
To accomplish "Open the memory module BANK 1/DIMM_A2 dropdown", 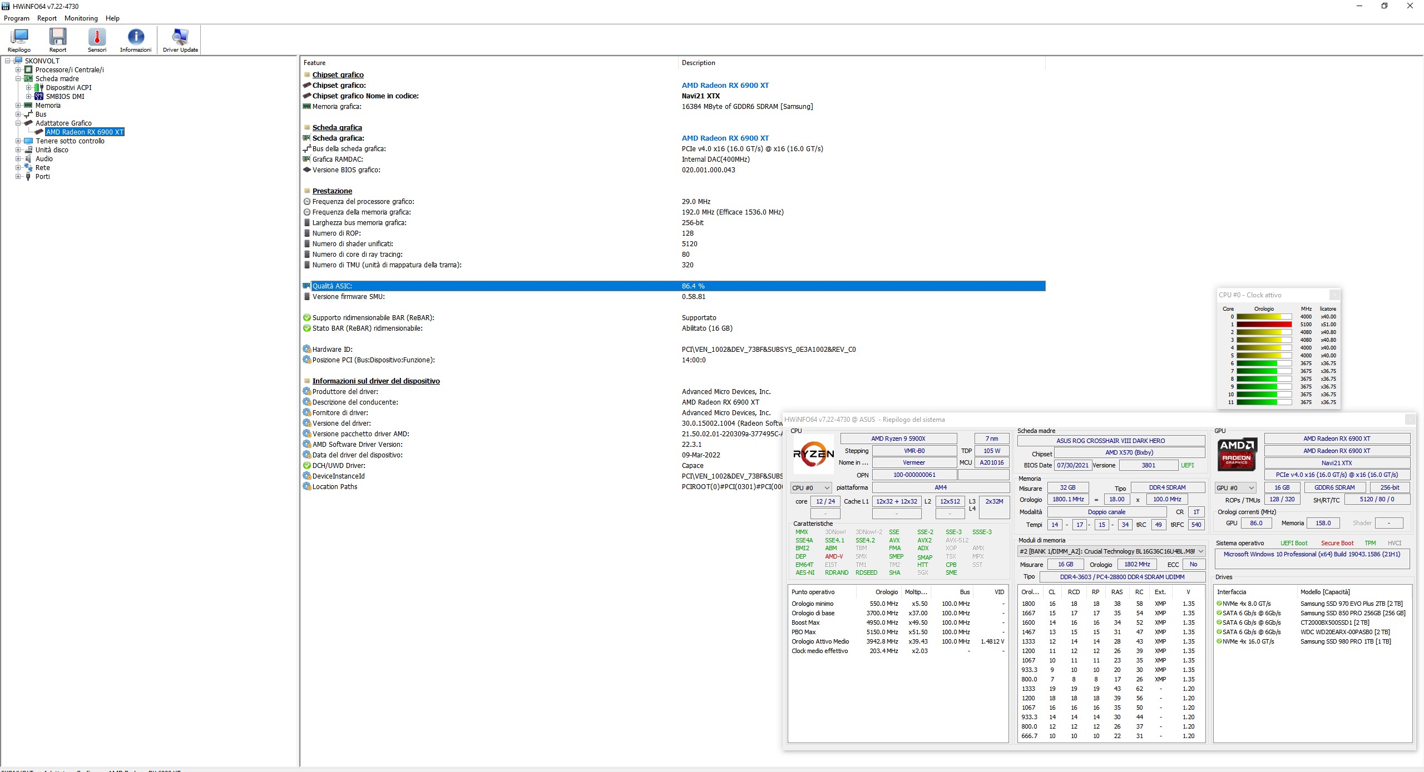I will click(1111, 551).
